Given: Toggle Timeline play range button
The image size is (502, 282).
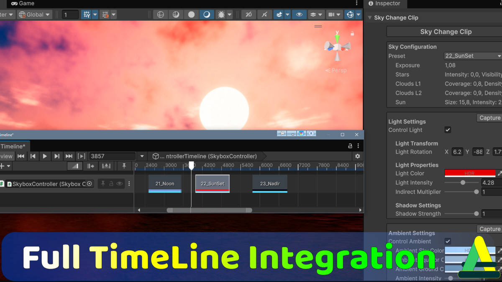Looking at the screenshot, I should (82, 156).
